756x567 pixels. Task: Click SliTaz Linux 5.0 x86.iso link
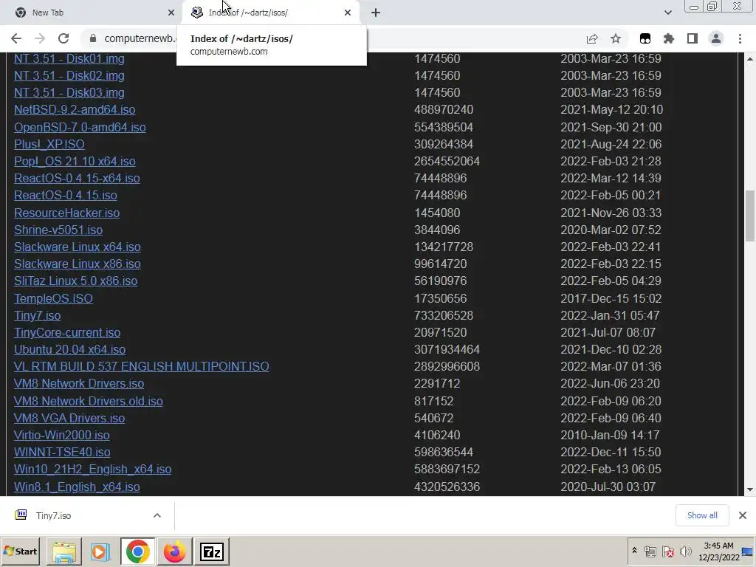76,281
